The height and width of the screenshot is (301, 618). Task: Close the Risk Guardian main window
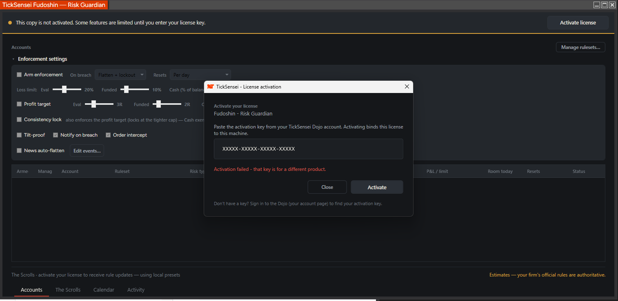point(612,5)
